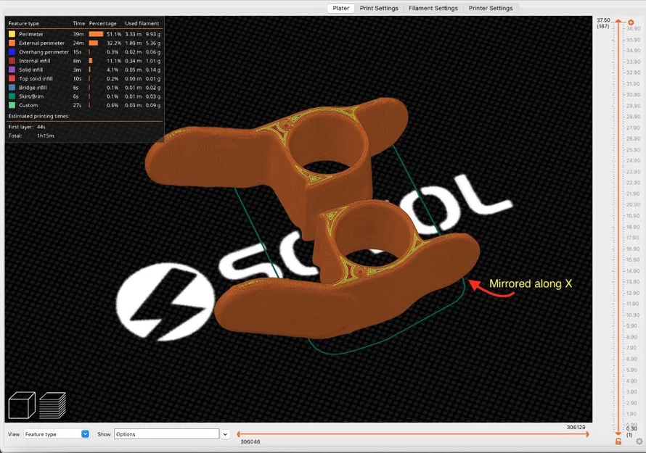The image size is (646, 453).
Task: Open the Print Settings tab
Action: pos(379,8)
